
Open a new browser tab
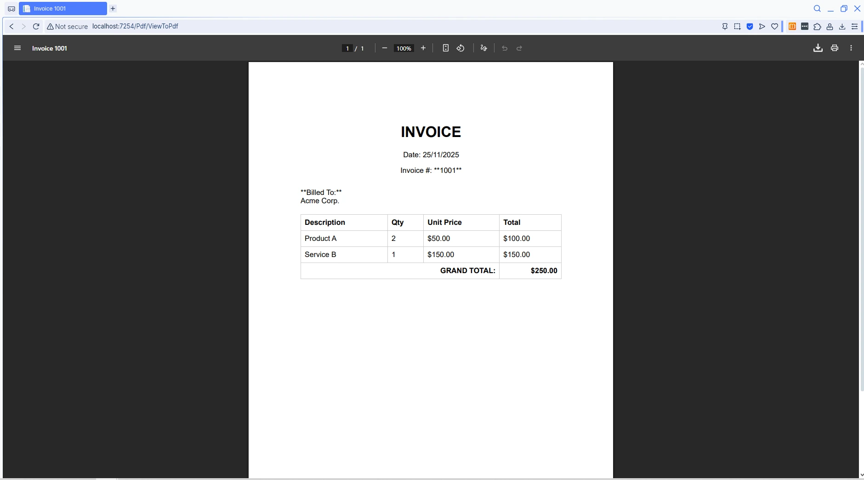coord(112,8)
